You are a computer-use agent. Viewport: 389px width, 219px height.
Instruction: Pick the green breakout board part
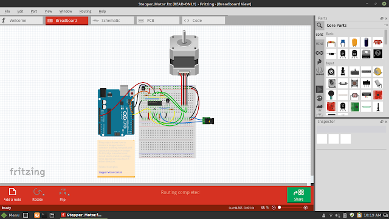tap(354, 107)
